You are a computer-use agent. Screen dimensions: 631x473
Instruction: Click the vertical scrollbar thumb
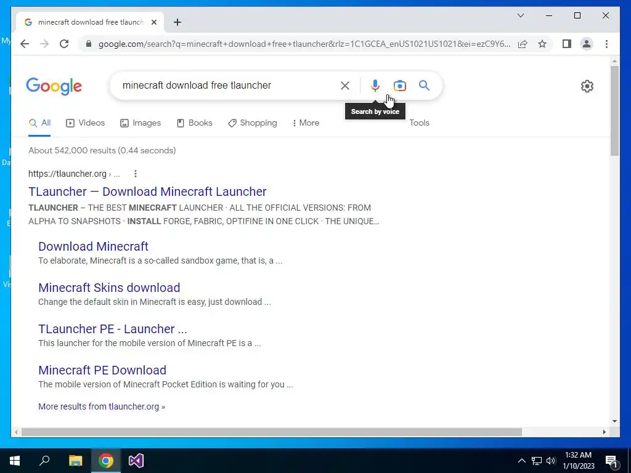tap(614, 111)
